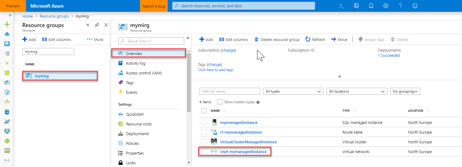462x167 pixels.
Task: Open Azure Cosmos DB icon in sidebar
Action: (7, 121)
